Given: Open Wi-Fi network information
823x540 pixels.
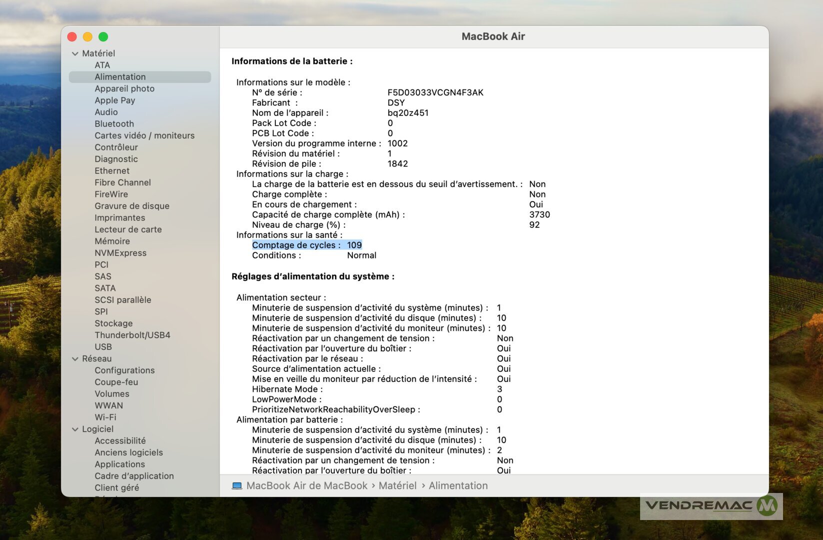Looking at the screenshot, I should pos(105,417).
